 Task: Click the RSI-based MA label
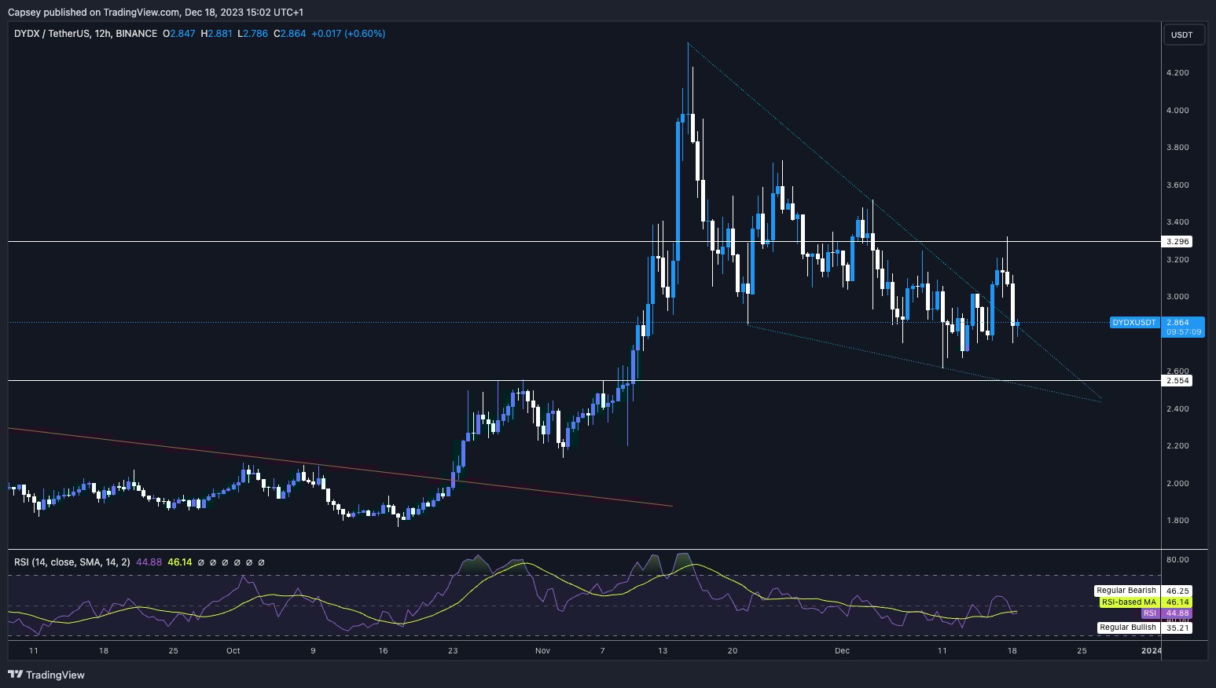pyautogui.click(x=1129, y=602)
